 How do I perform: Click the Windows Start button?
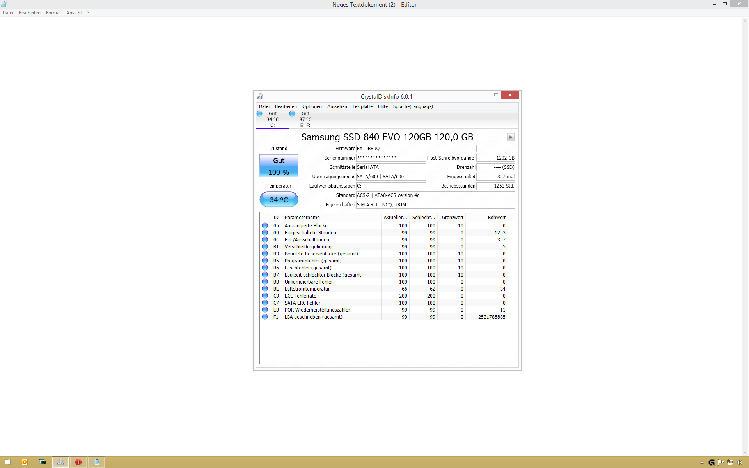click(7, 462)
